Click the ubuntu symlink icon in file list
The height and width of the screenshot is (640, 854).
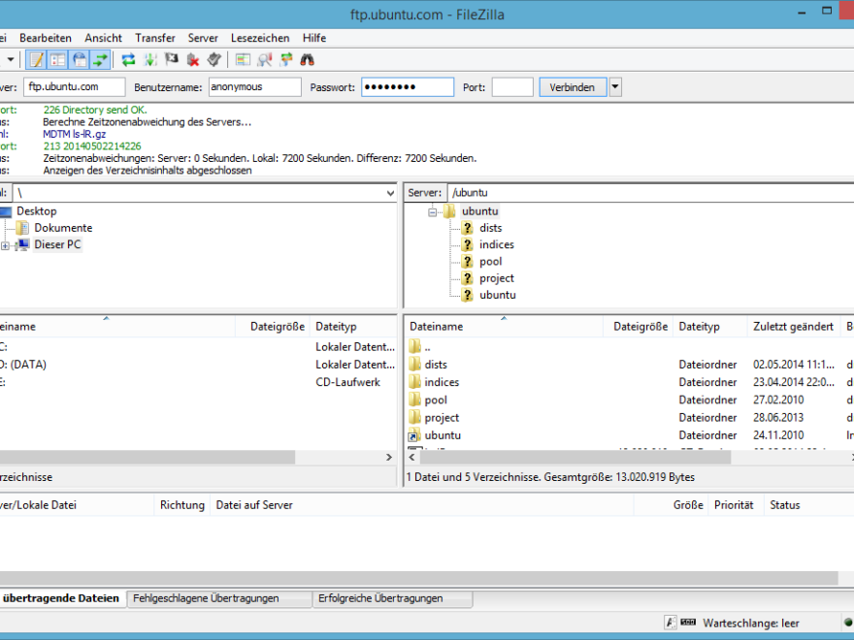(414, 435)
